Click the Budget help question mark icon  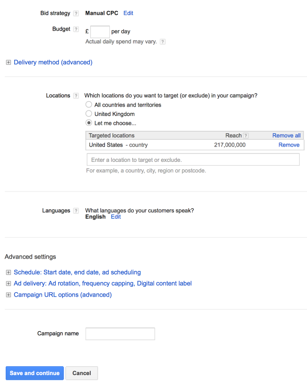click(76, 30)
